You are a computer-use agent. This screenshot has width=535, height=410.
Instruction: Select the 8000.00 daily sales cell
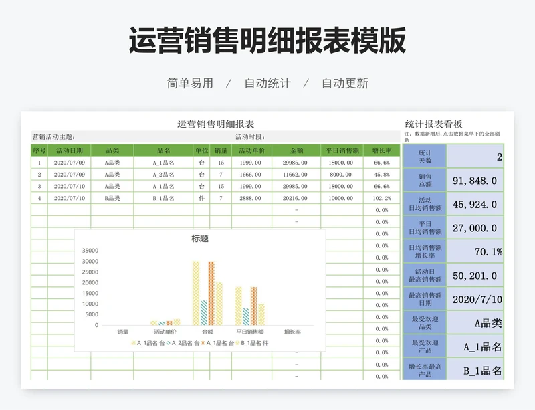coord(342,175)
